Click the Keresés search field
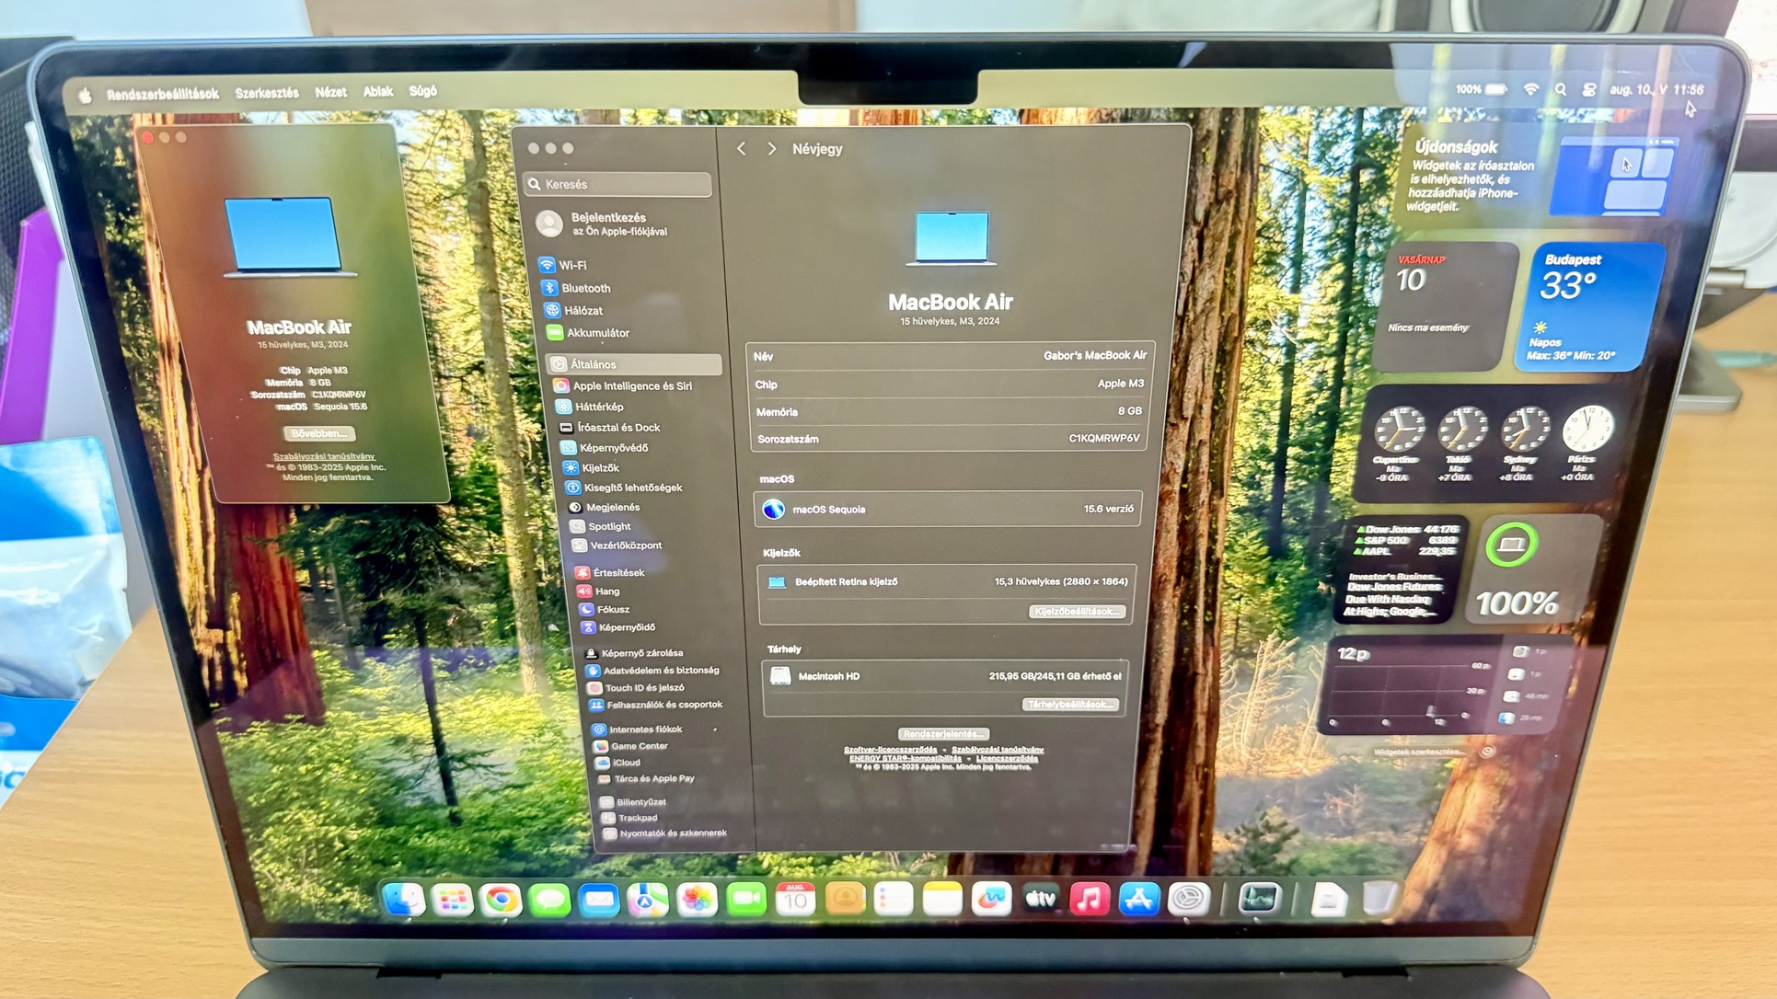This screenshot has width=1777, height=999. [x=618, y=184]
